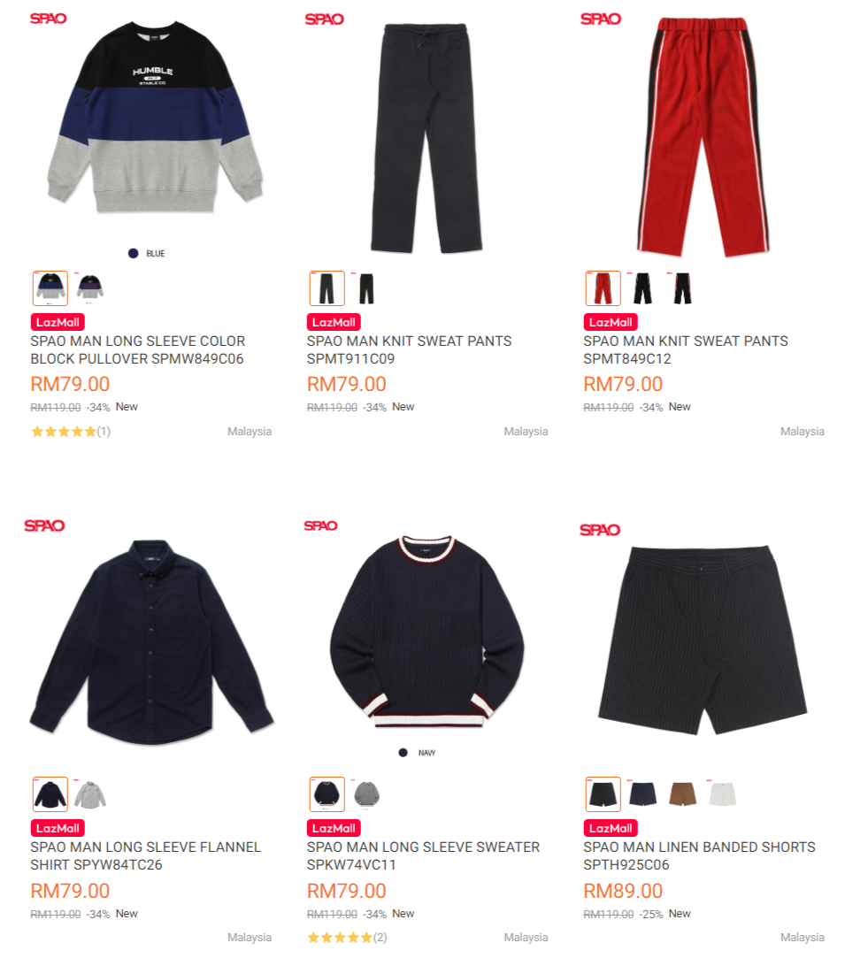Select the grey long sleeve sweater variant
Screen dimensions: 845x966
coord(366,794)
